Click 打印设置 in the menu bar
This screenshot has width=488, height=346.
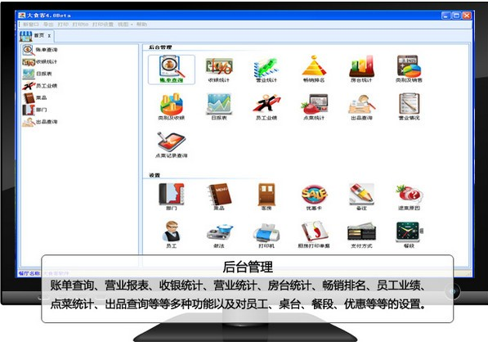(x=103, y=25)
